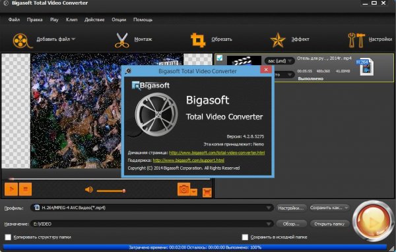Enable Копировать структуру папки checkbox
This screenshot has height=252, width=396.
(x=8, y=237)
